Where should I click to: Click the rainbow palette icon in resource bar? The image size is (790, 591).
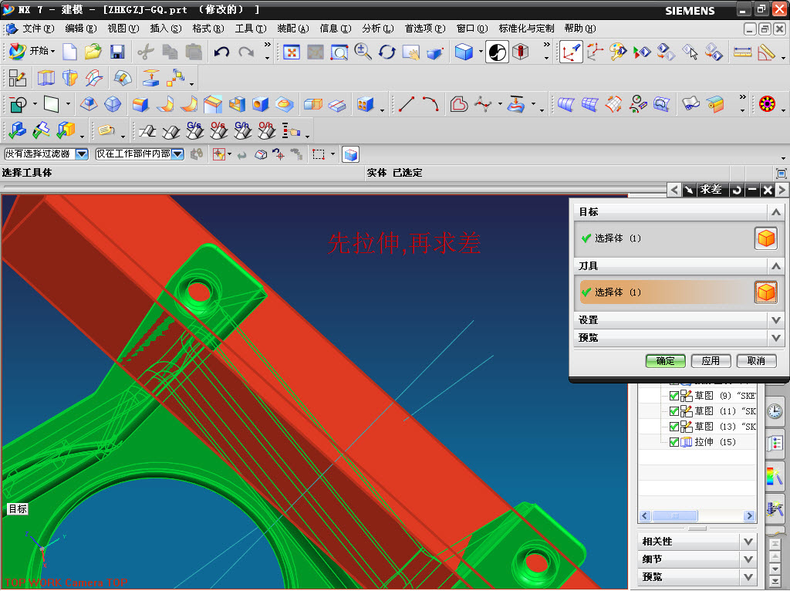pos(775,476)
